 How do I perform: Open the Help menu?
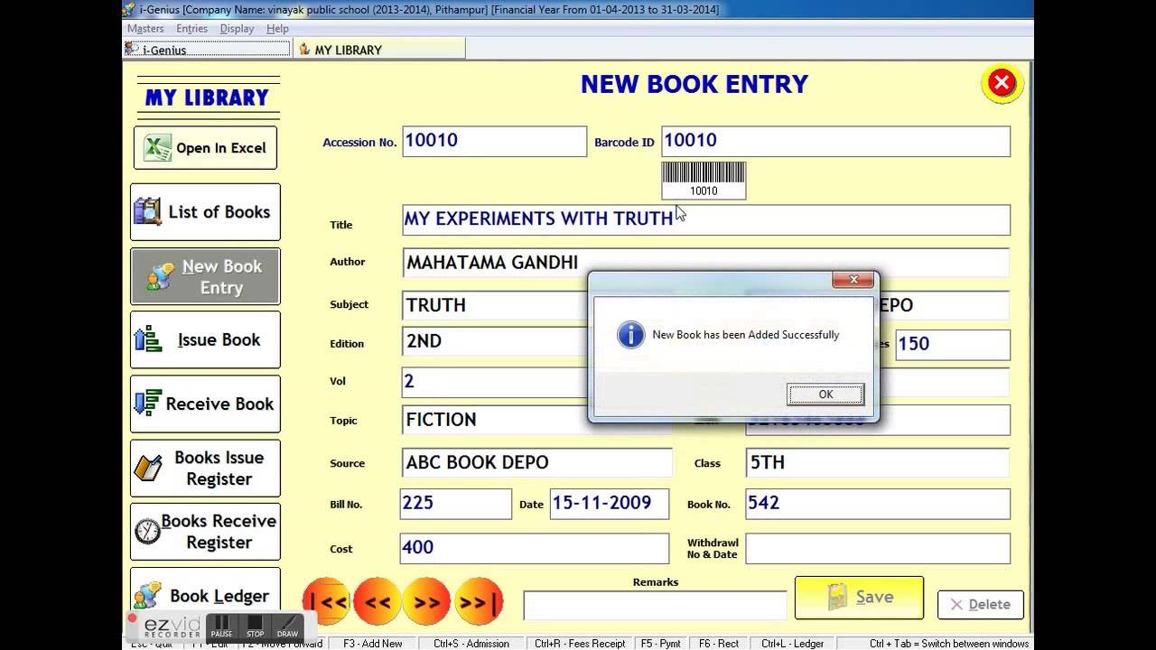tap(277, 29)
